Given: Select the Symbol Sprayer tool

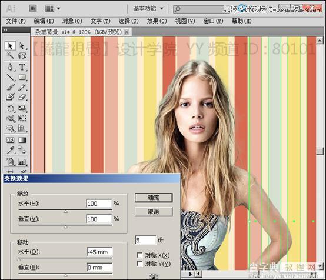Looking at the screenshot, I should coord(10,162).
